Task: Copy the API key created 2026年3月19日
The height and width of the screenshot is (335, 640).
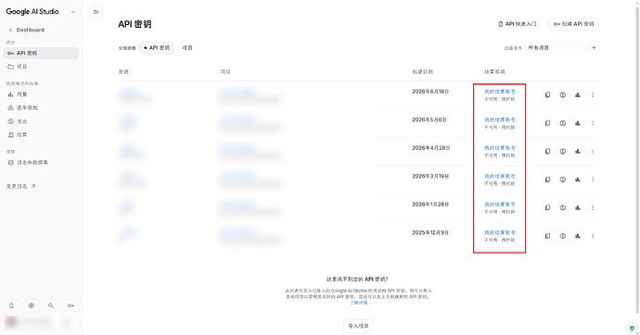Action: [x=548, y=180]
